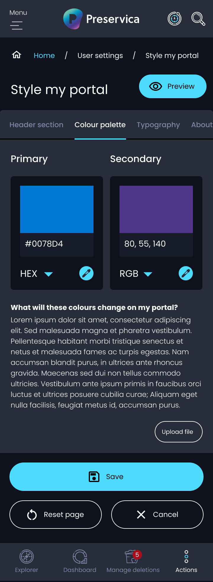Open Dashboard from bottom navigation
213x582 pixels.
(80, 561)
